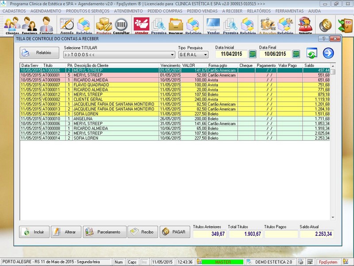Image resolution: width=354 pixels, height=266 pixels.
Task: Open the ATENDIMENTO menu
Action: [128, 11]
